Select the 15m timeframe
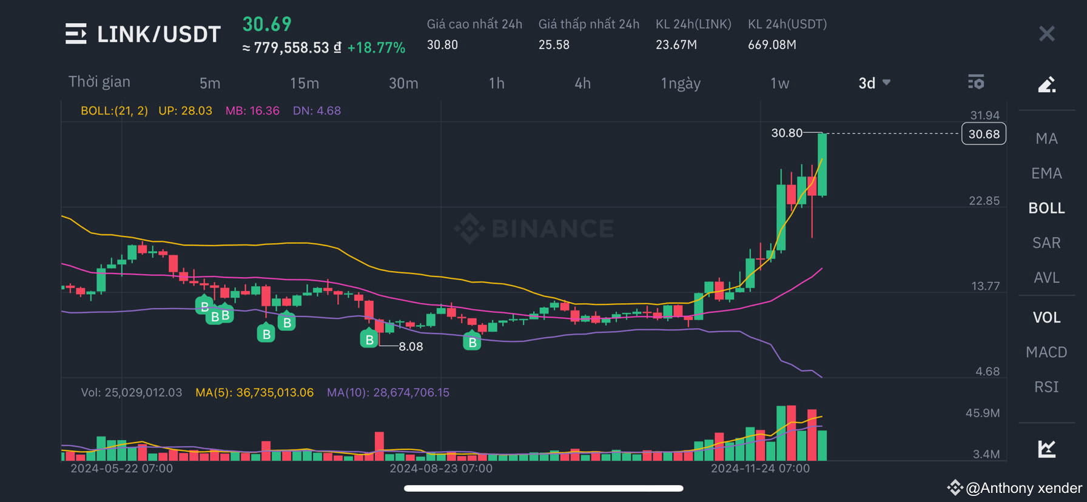The width and height of the screenshot is (1087, 502). click(x=305, y=83)
